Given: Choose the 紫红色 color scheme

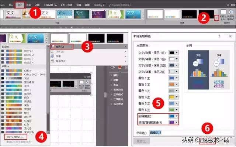Looking at the screenshot, I should [x=24, y=129].
